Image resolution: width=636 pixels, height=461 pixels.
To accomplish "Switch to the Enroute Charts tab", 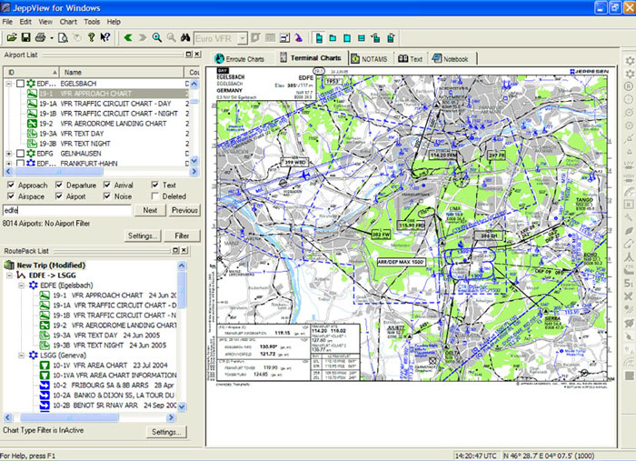I will (239, 59).
